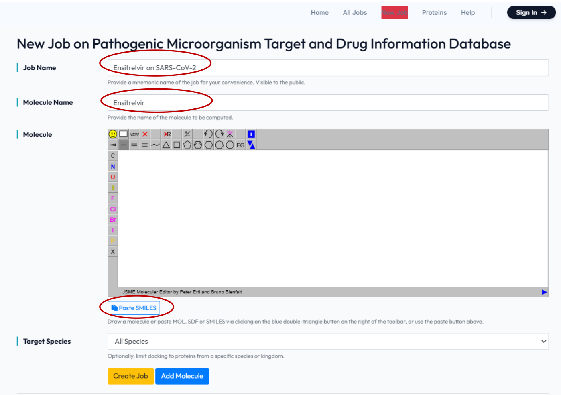The width and height of the screenshot is (561, 395).
Task: Click the Molecule Name input field
Action: (328, 103)
